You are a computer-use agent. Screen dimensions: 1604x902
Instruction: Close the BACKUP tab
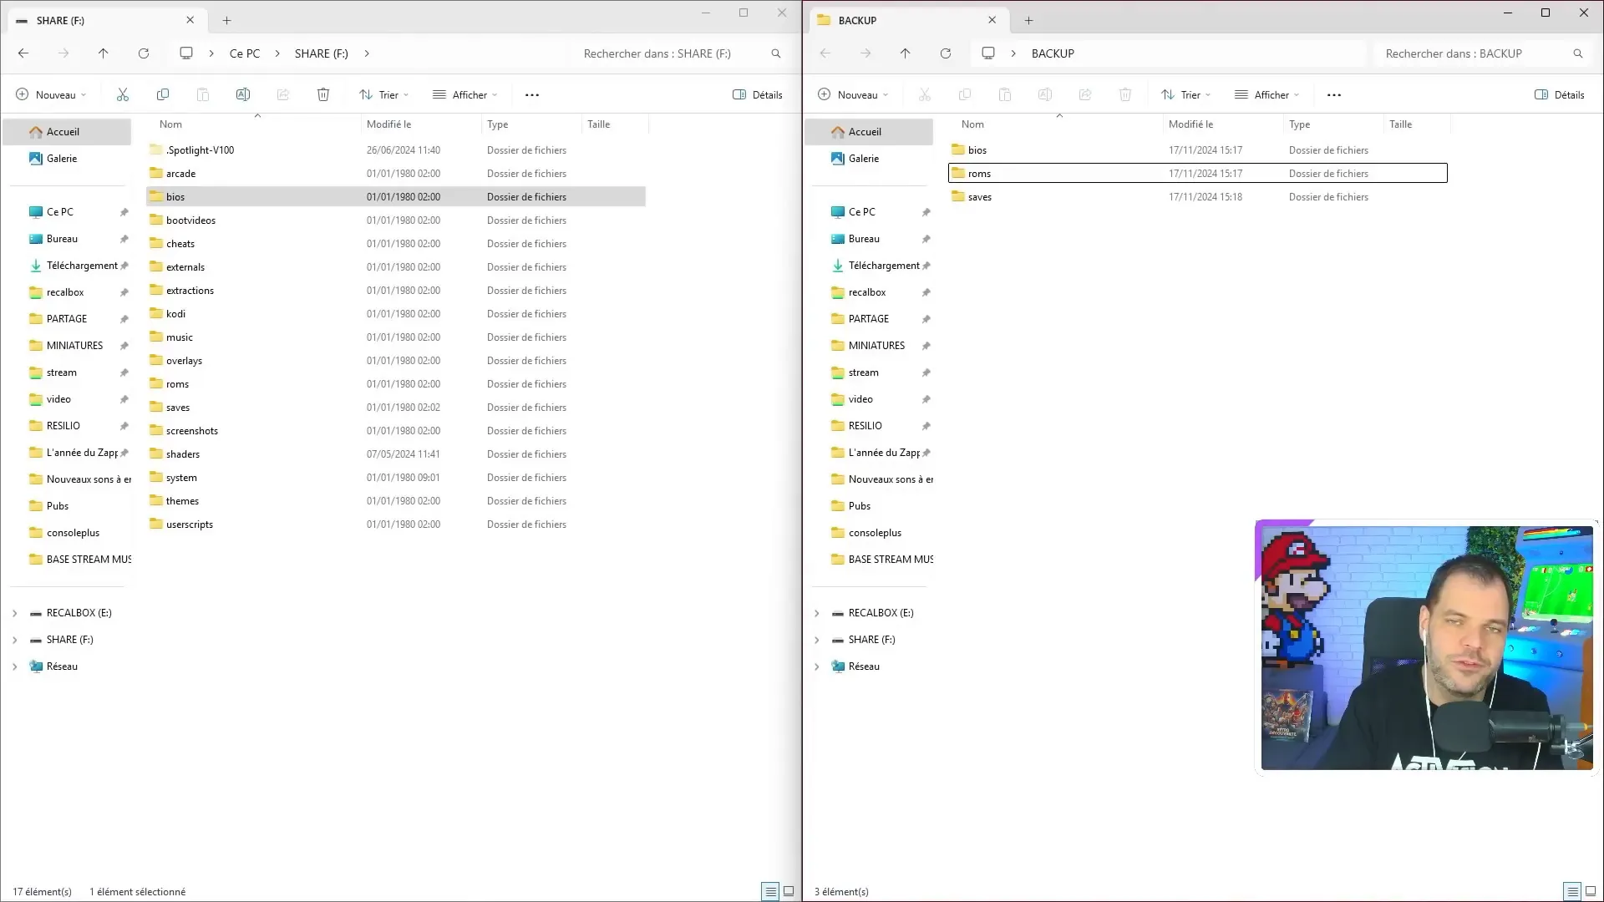992,20
